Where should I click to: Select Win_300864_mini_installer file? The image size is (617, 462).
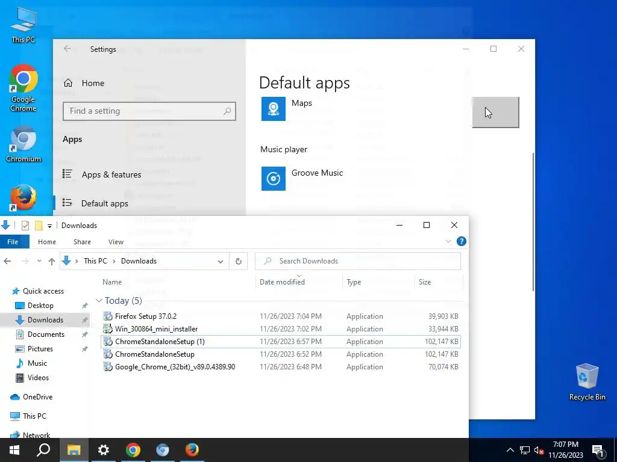(x=281, y=329)
